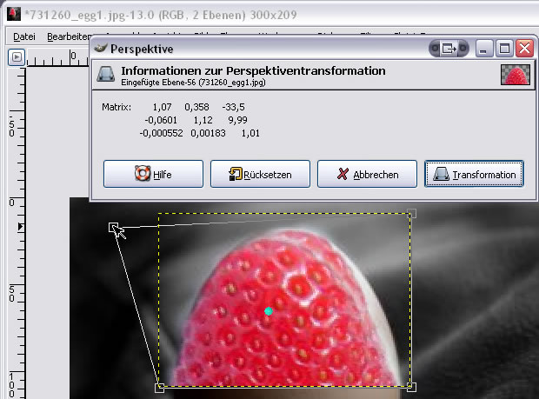539x399 pixels.
Task: Click the bottom-left perspective handle
Action: pyautogui.click(x=159, y=387)
